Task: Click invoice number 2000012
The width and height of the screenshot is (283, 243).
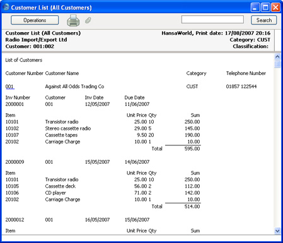Action: pos(14,220)
